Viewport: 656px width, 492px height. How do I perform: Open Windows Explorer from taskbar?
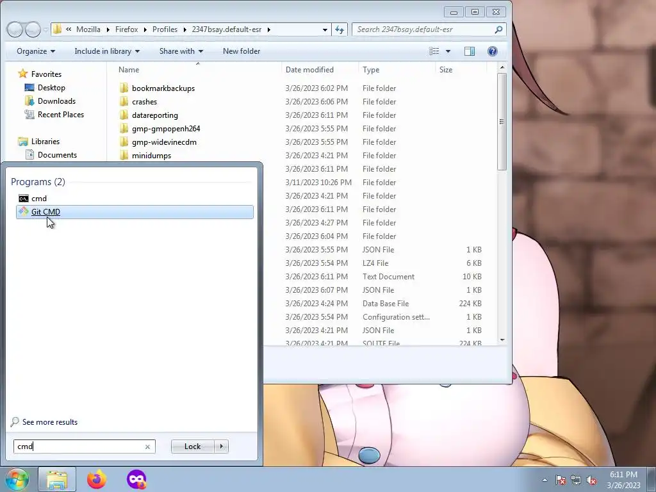click(x=57, y=479)
